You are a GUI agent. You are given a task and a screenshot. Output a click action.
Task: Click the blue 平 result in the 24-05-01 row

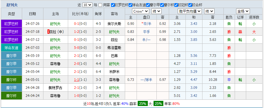229,80
